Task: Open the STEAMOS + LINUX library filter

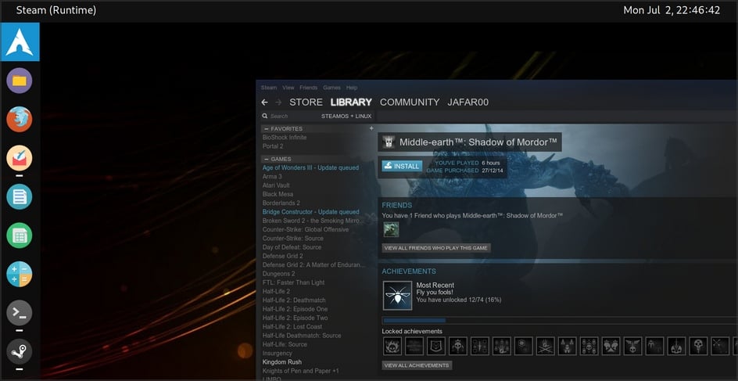Action: [346, 117]
